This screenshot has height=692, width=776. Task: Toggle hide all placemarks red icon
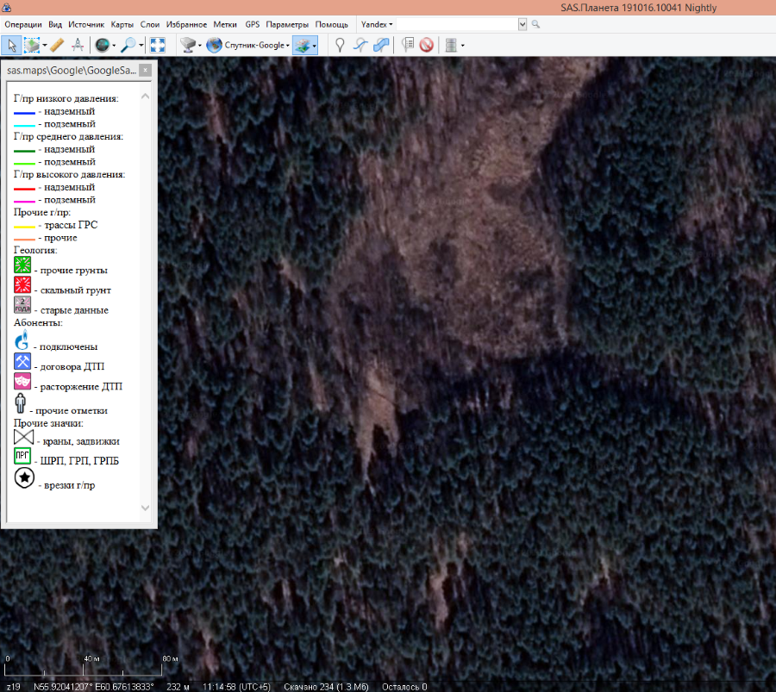(x=426, y=45)
